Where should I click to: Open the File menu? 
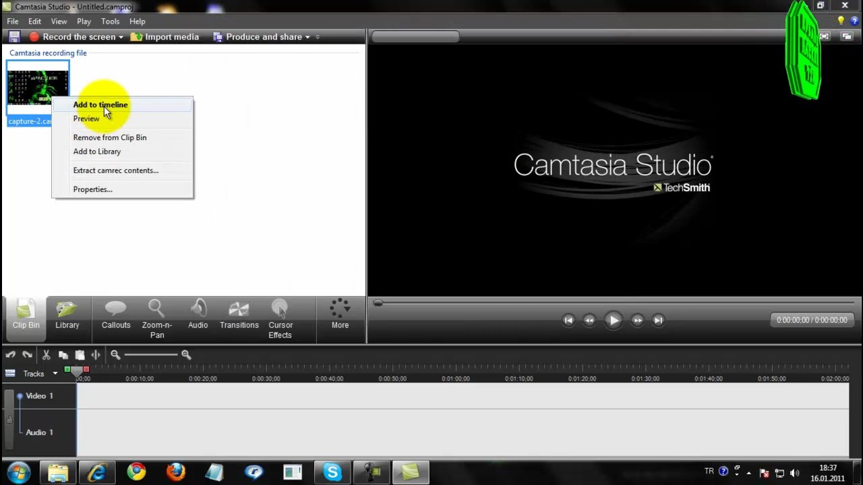point(13,22)
